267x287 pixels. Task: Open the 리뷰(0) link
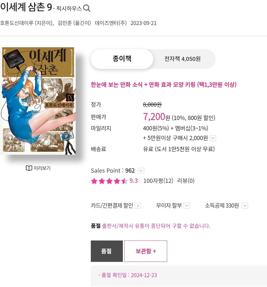[x=186, y=181]
